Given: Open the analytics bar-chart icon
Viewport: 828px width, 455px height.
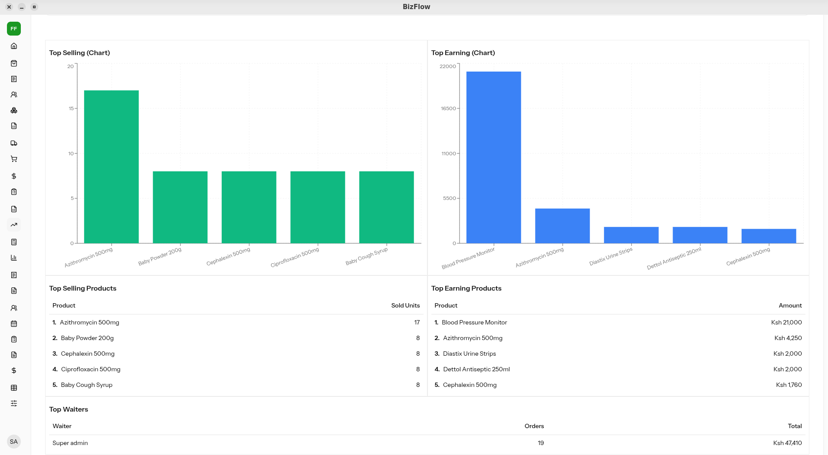Looking at the screenshot, I should (x=14, y=257).
